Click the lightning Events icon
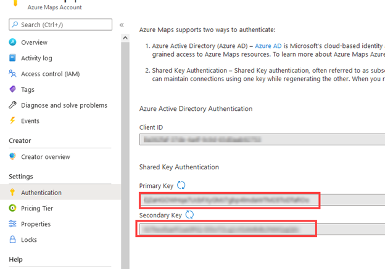This screenshot has height=269, width=385. tap(12, 121)
